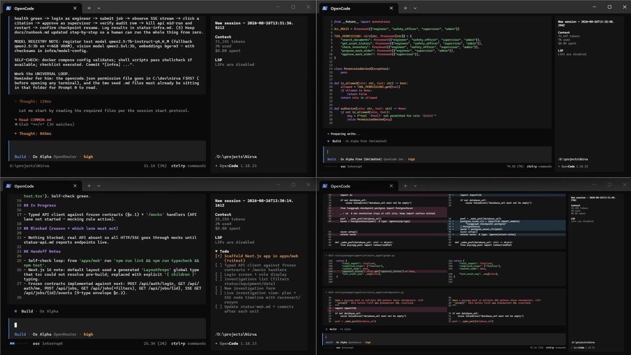This screenshot has width=631, height=355.
Task: Open a new tab in the diff view window
Action: click(x=406, y=185)
